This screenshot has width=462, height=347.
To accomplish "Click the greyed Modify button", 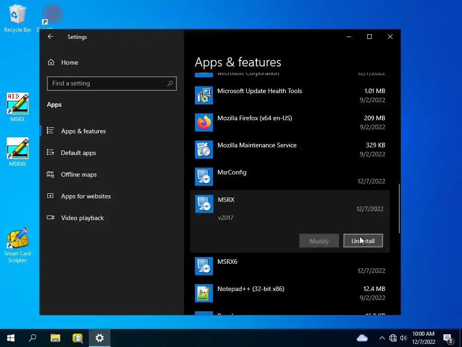I will pyautogui.click(x=319, y=241).
